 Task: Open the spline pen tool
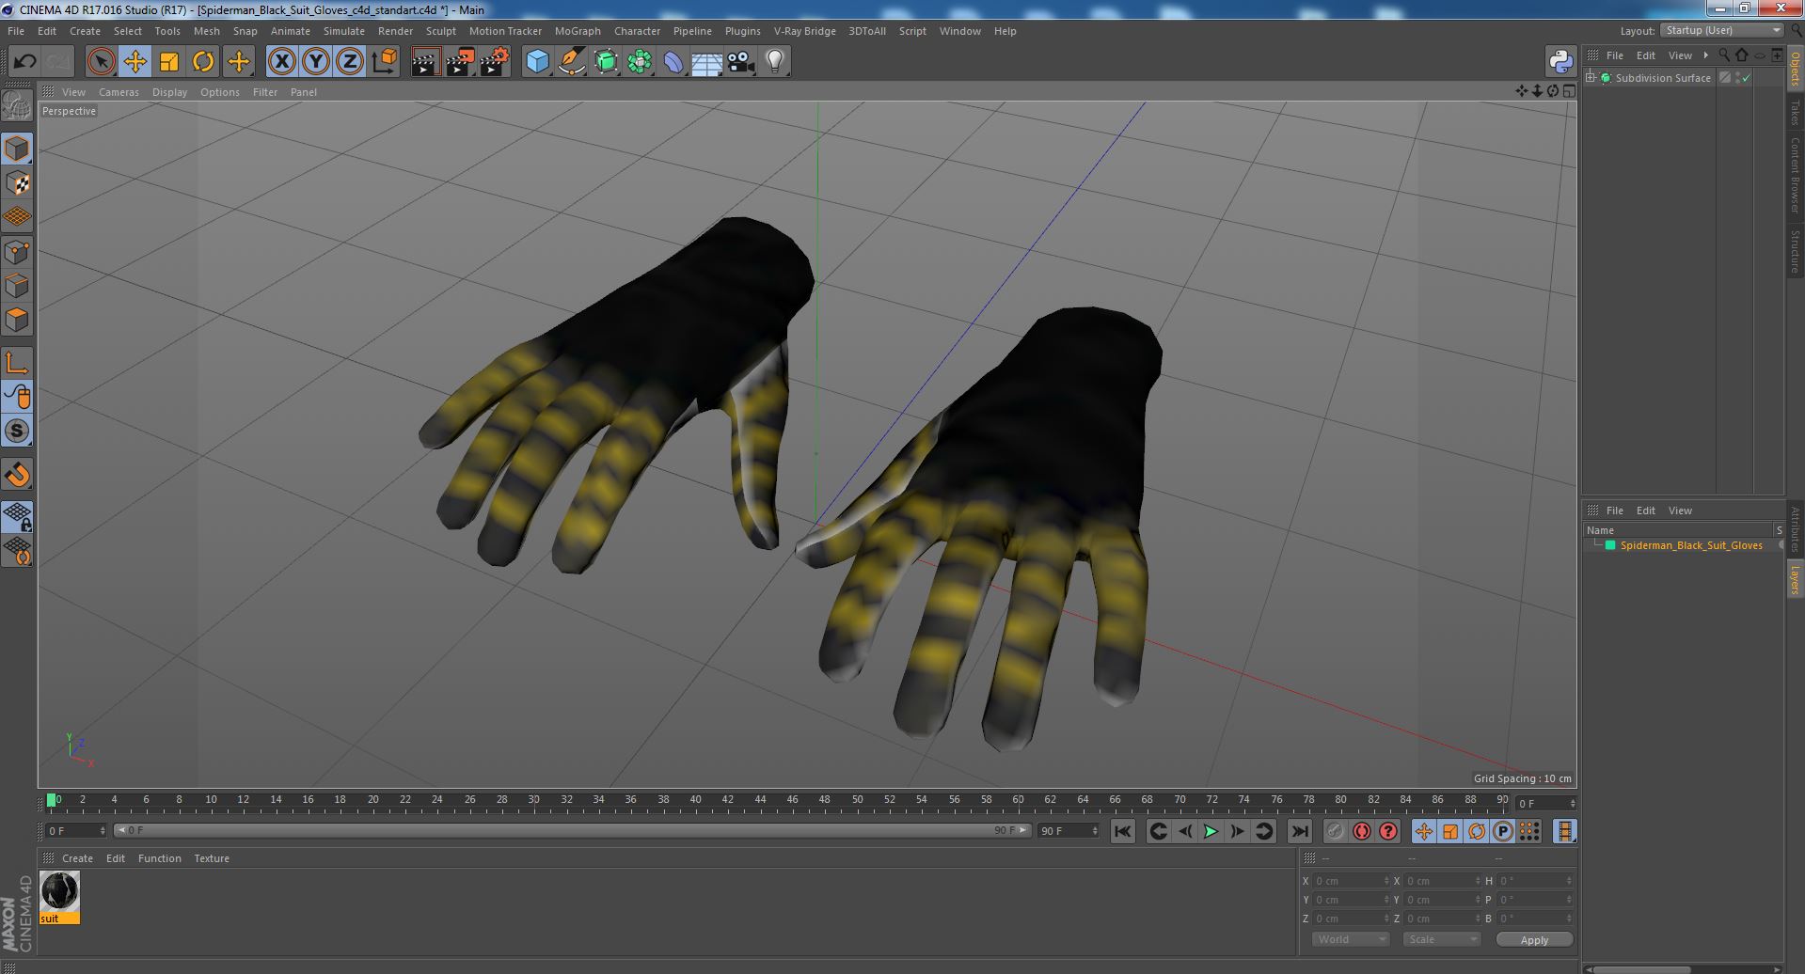click(571, 62)
